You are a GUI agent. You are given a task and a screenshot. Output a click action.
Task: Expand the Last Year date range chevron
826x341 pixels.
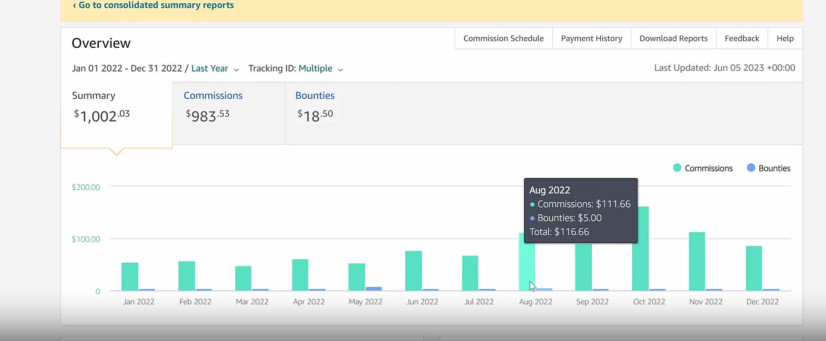(x=236, y=69)
